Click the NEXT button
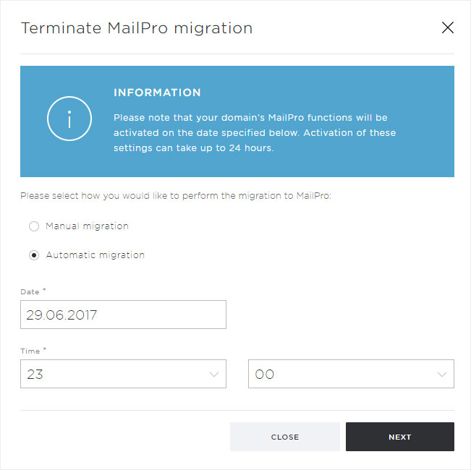The height and width of the screenshot is (470, 471). point(400,437)
